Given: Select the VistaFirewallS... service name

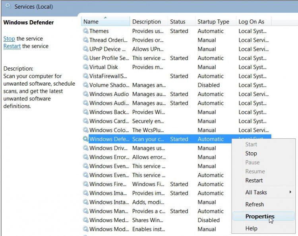Looking at the screenshot, I should click(x=108, y=76).
